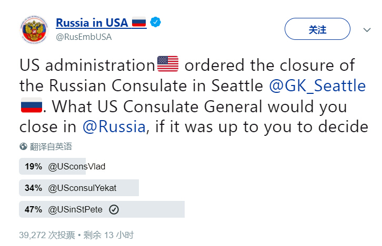Click the globe icon beside translation label
The image size is (382, 246).
(x=24, y=146)
